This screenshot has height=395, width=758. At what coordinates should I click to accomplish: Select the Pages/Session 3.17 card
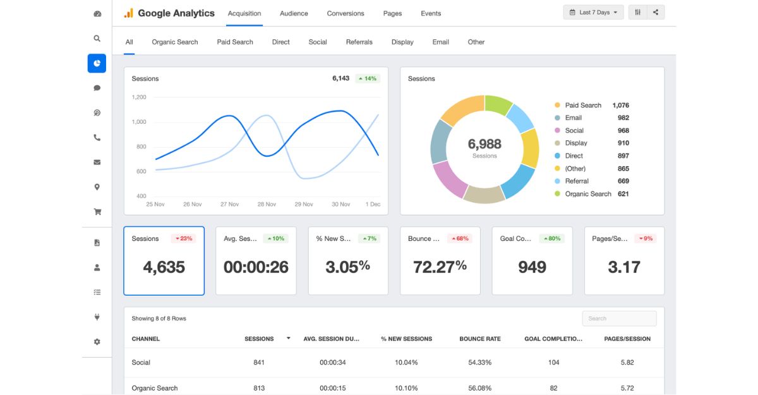point(624,261)
